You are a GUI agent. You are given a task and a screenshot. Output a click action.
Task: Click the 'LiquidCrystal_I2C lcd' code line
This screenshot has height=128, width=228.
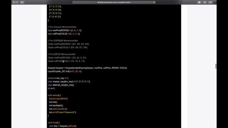[65, 71]
